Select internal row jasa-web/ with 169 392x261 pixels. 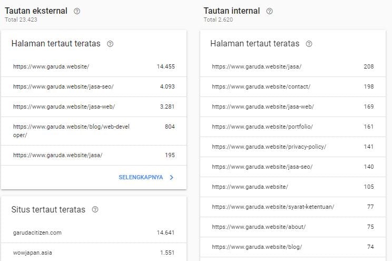pyautogui.click(x=293, y=107)
